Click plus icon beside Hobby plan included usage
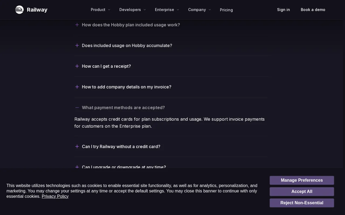 point(77,25)
